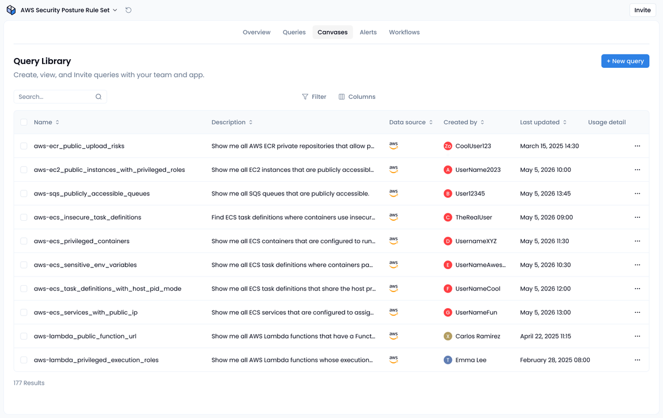Open more options for aws-sqs_publicly_accessible_queues

pyautogui.click(x=637, y=193)
